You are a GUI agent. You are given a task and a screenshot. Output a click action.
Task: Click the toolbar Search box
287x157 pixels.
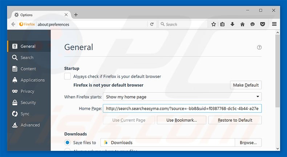pyautogui.click(x=183, y=24)
